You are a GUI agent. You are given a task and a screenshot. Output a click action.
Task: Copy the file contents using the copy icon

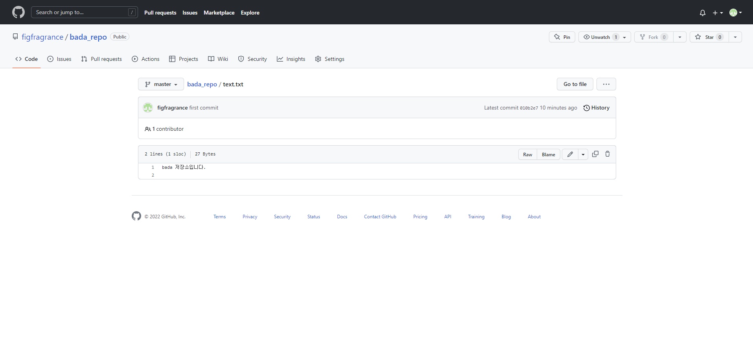595,154
